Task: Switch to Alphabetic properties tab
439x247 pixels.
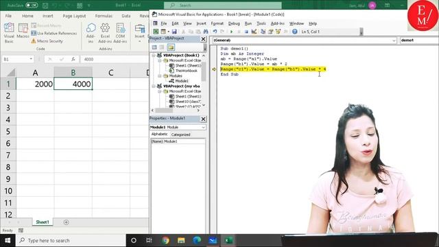Action: tap(159, 134)
